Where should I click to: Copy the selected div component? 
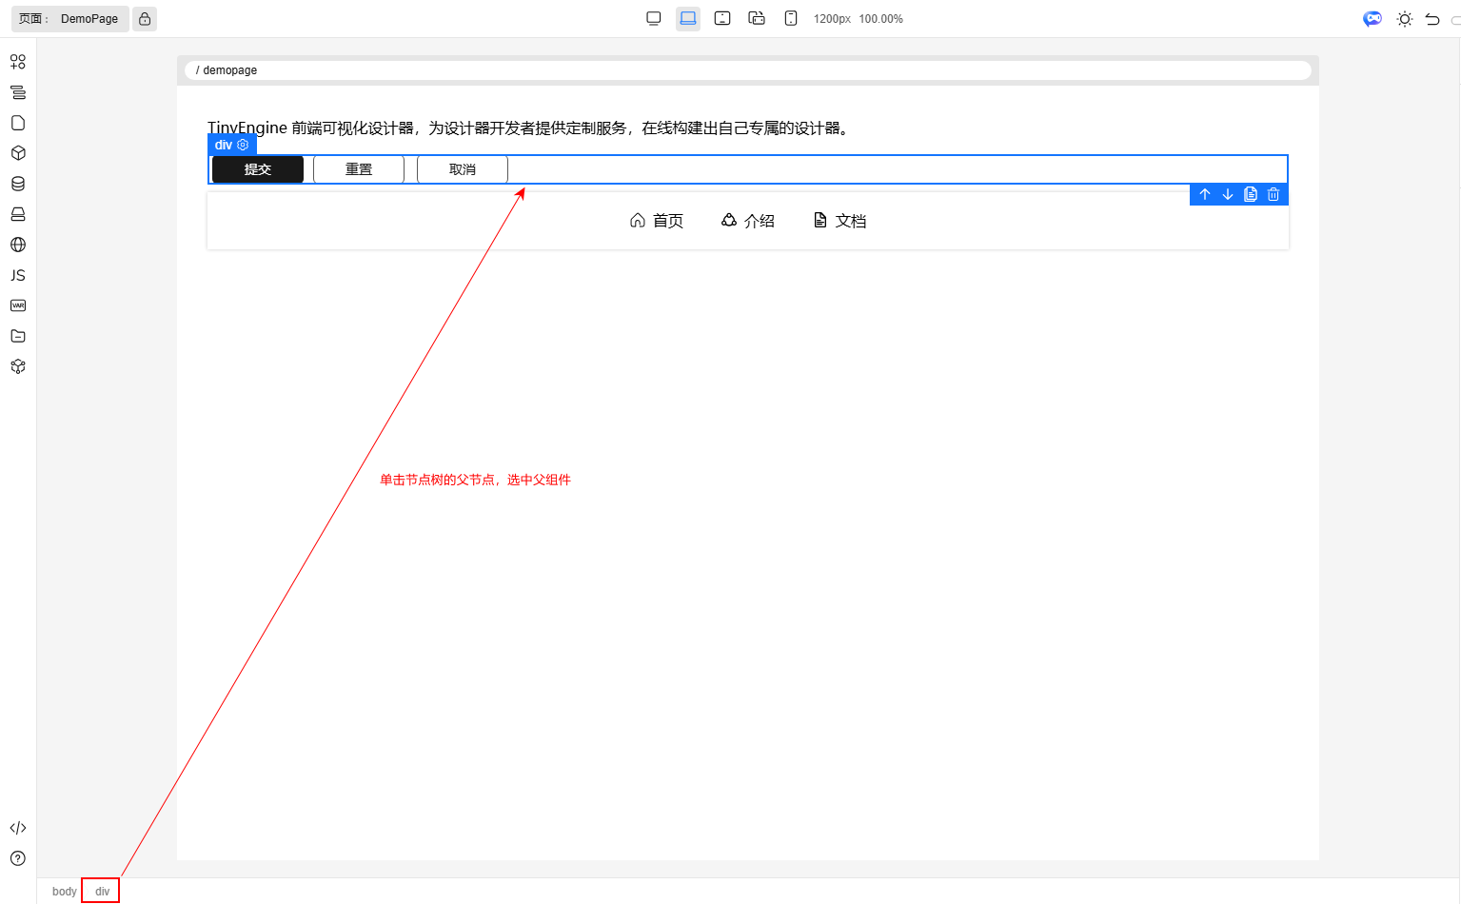coord(1251,194)
